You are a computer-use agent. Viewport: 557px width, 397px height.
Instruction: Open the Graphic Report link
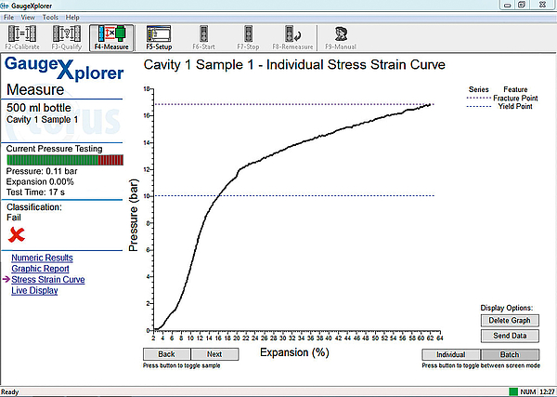[x=40, y=269]
